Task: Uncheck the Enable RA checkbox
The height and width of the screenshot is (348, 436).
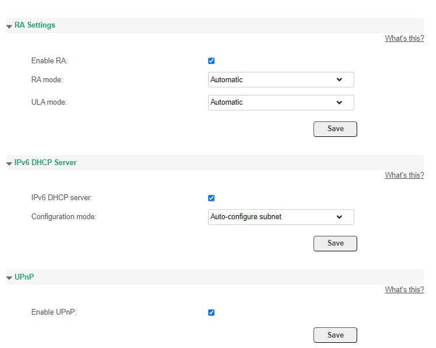Action: point(211,61)
